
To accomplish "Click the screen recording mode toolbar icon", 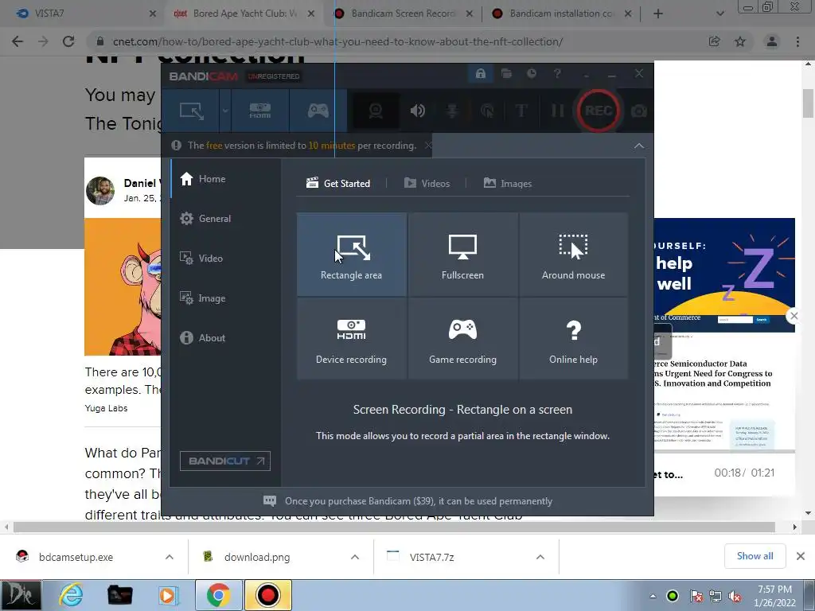I will click(x=191, y=111).
